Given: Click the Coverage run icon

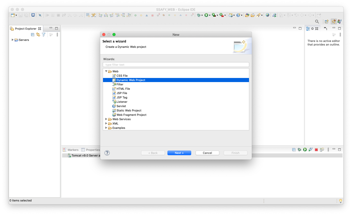Looking at the screenshot, I should [214, 15].
